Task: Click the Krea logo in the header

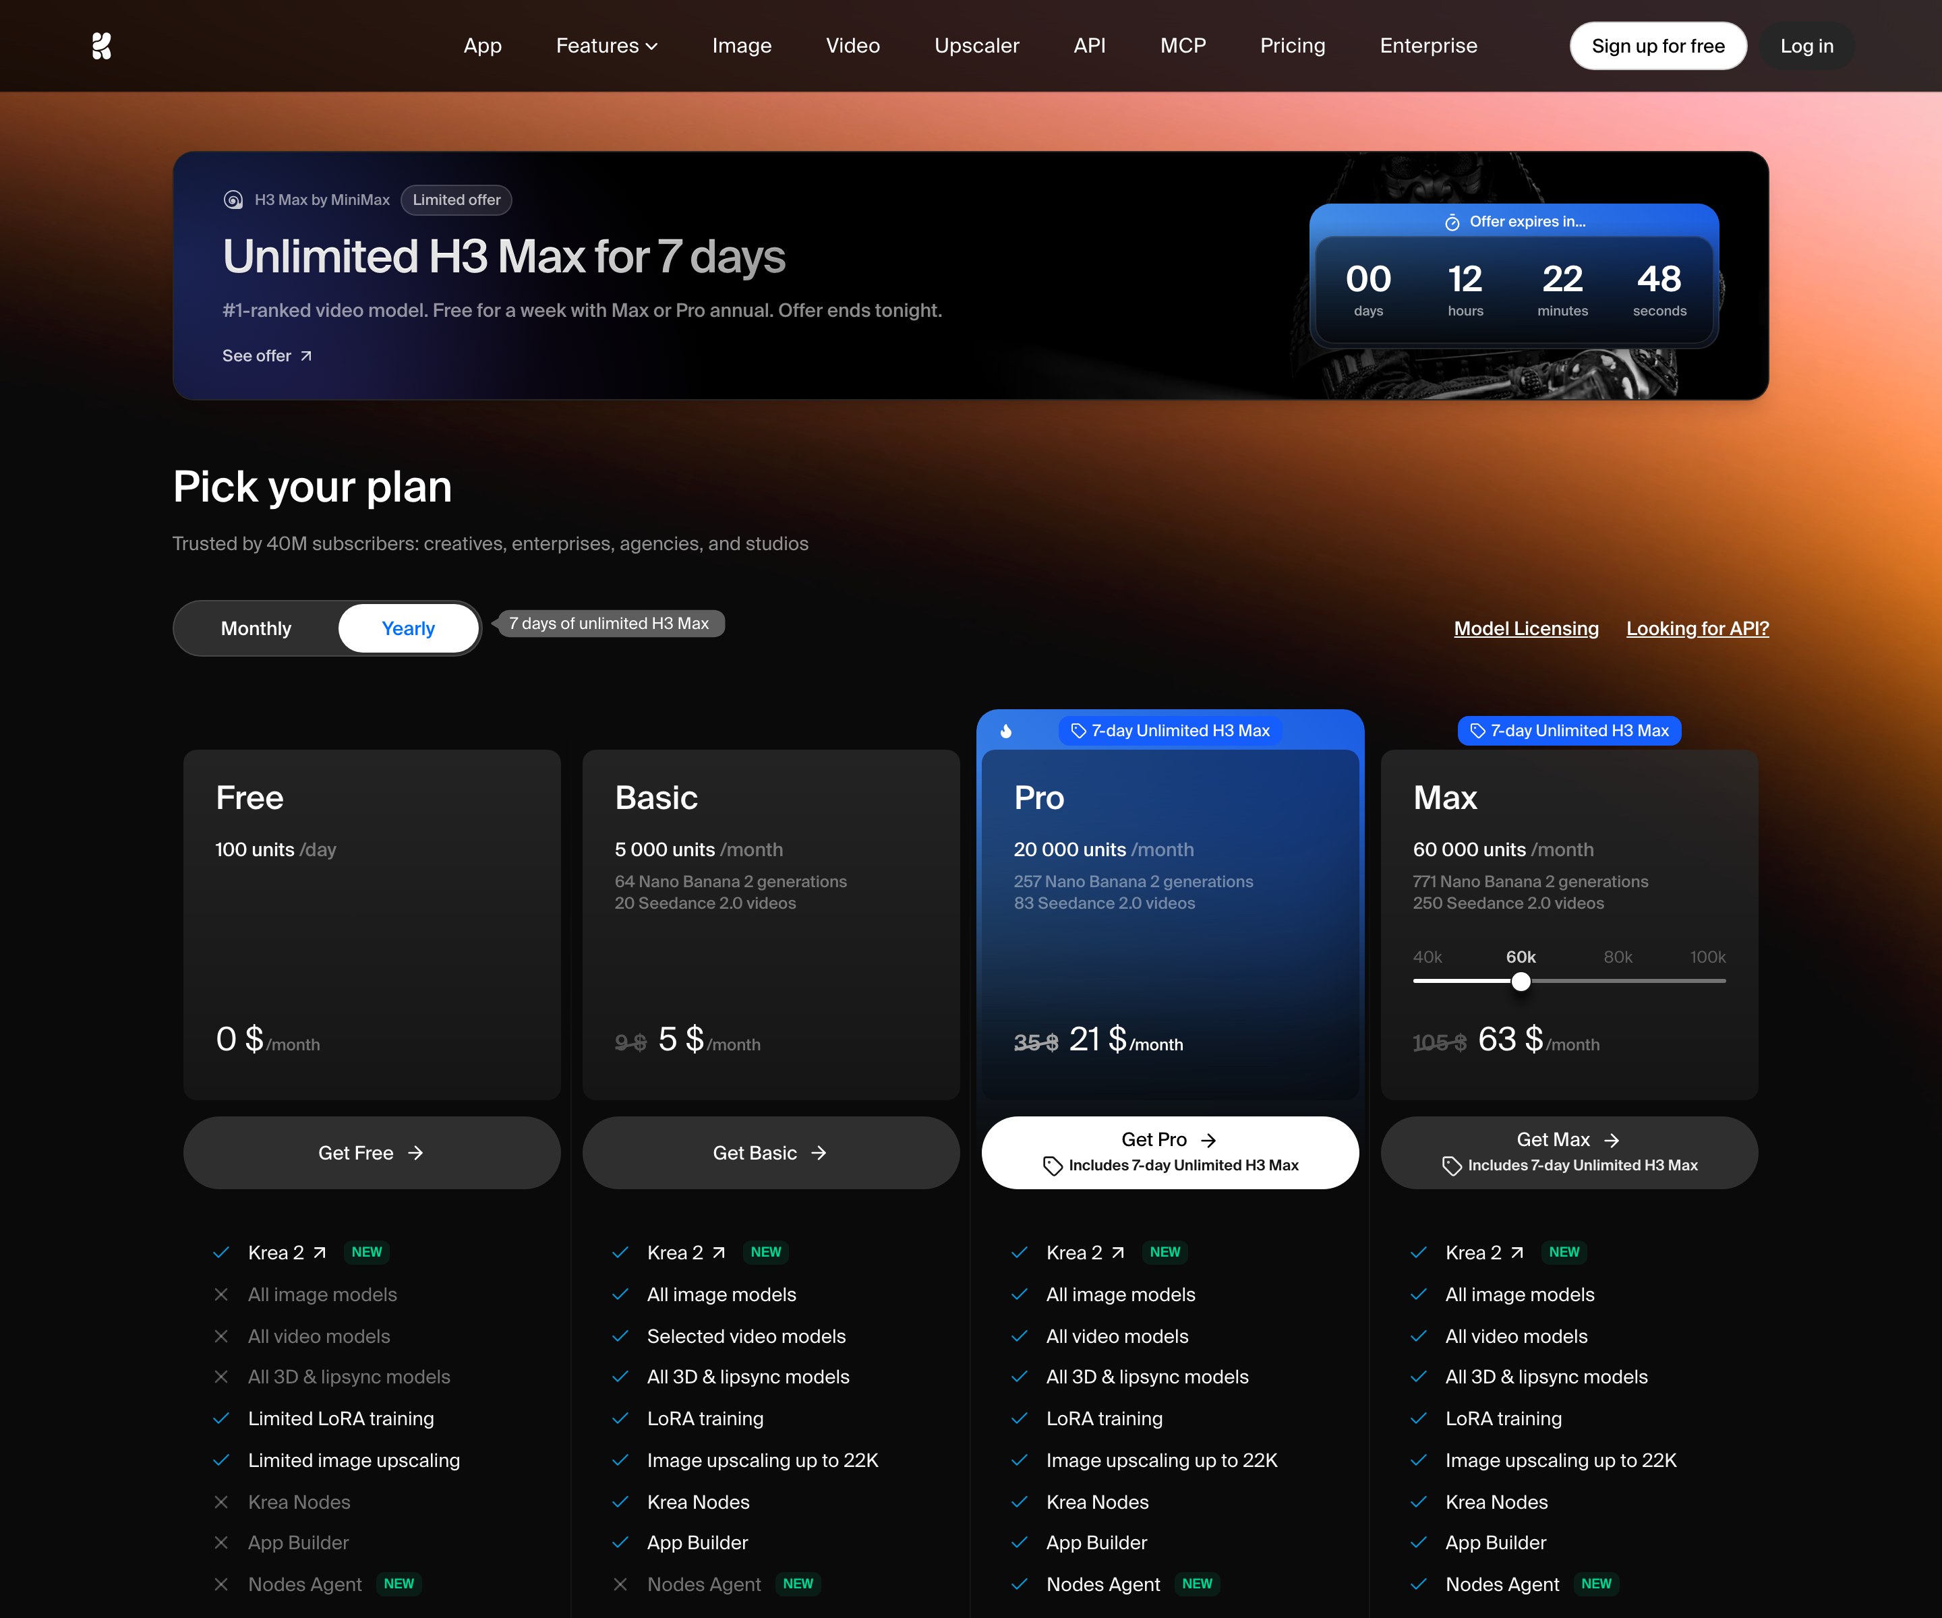Action: coord(102,45)
